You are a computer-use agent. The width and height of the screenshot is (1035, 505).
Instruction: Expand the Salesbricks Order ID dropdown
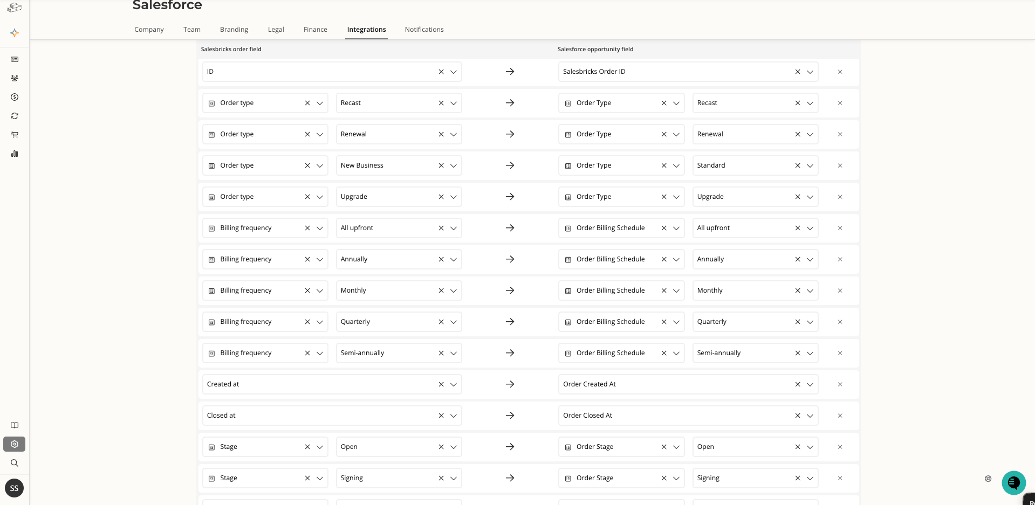tap(810, 72)
